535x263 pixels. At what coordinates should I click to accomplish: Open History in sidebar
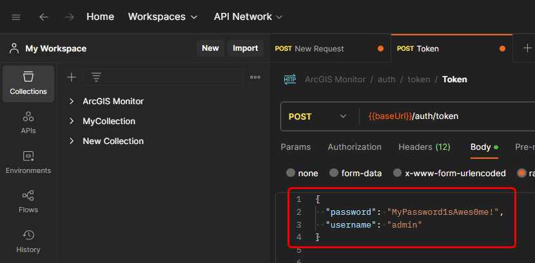[x=28, y=242]
